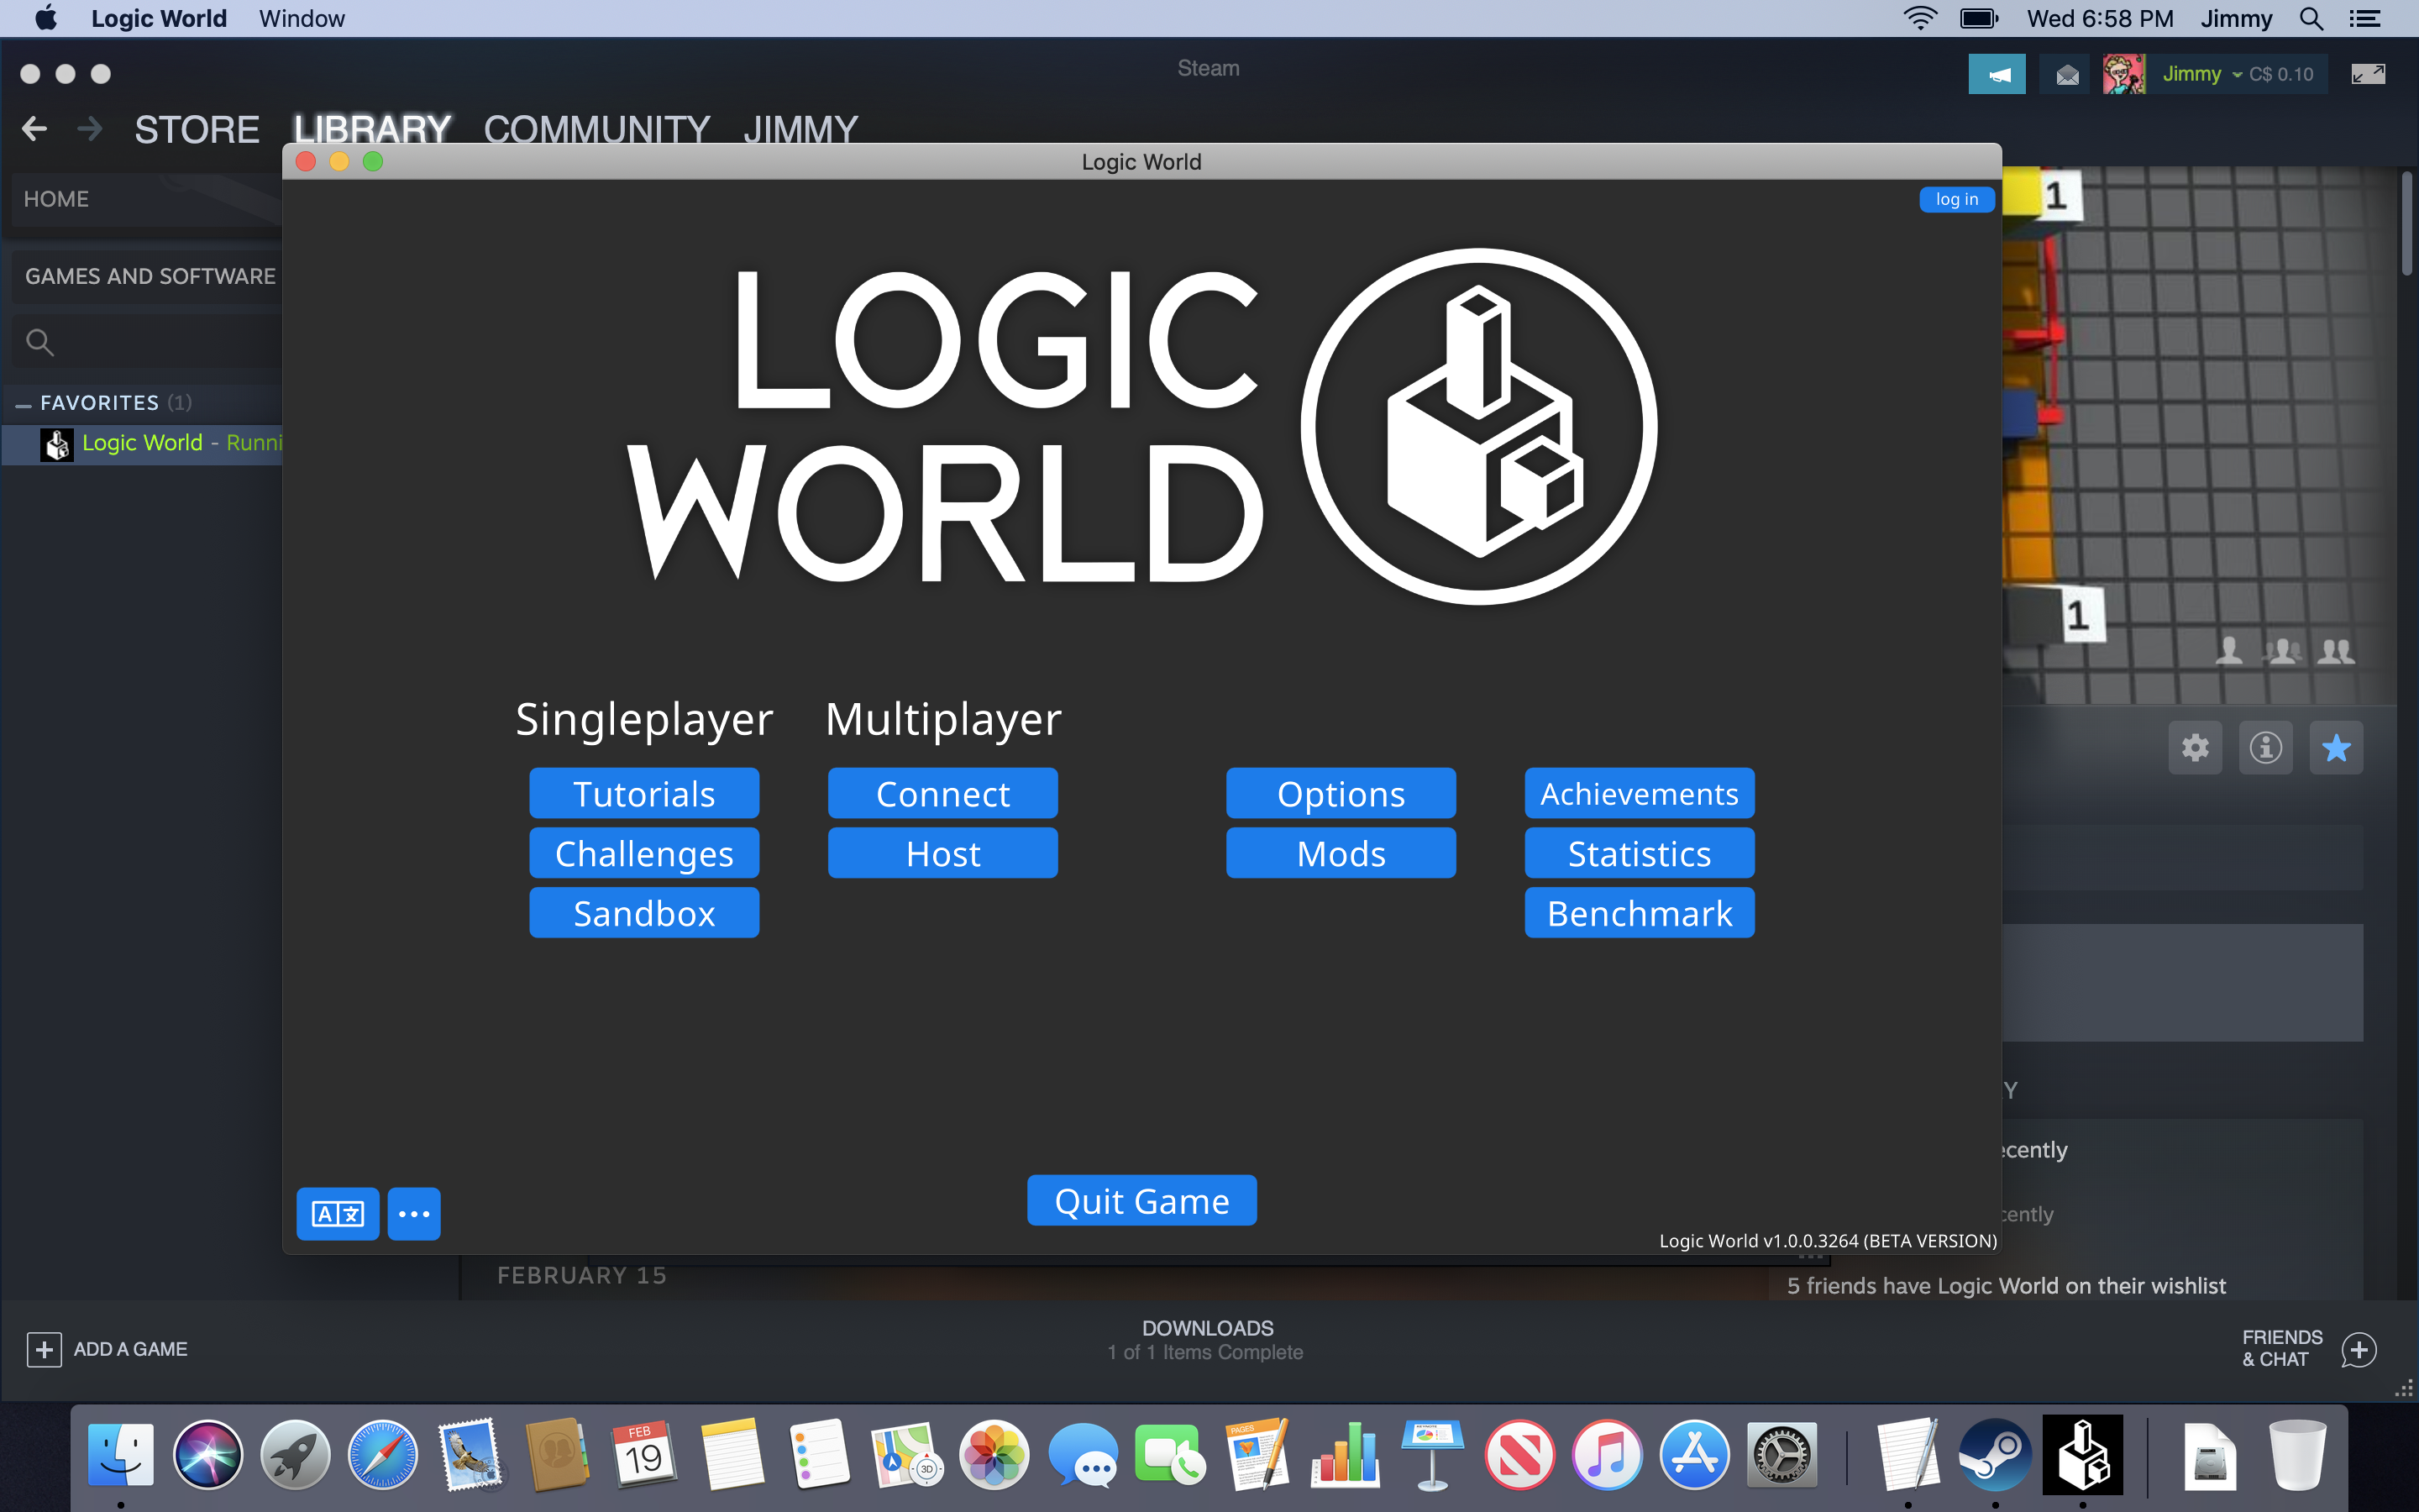Click the Steam library search magnifier
This screenshot has height=1512, width=2419.
point(40,342)
